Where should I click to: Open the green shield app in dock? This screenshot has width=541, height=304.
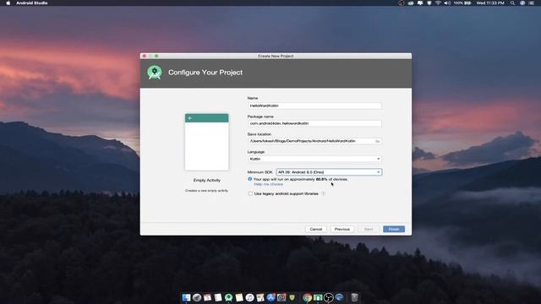click(292, 297)
